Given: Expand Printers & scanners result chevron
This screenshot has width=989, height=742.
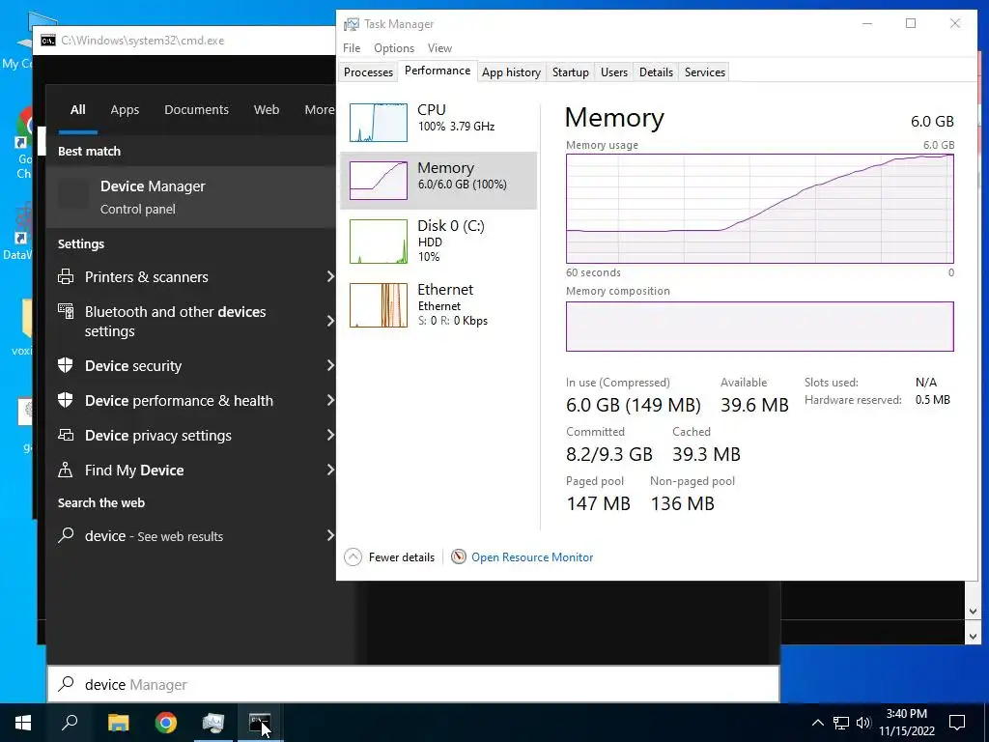Looking at the screenshot, I should tap(330, 276).
